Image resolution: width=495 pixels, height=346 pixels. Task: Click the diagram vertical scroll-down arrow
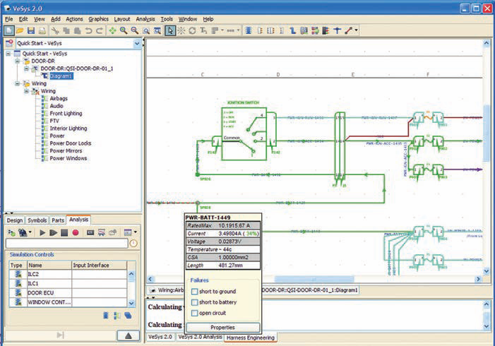[x=487, y=271]
